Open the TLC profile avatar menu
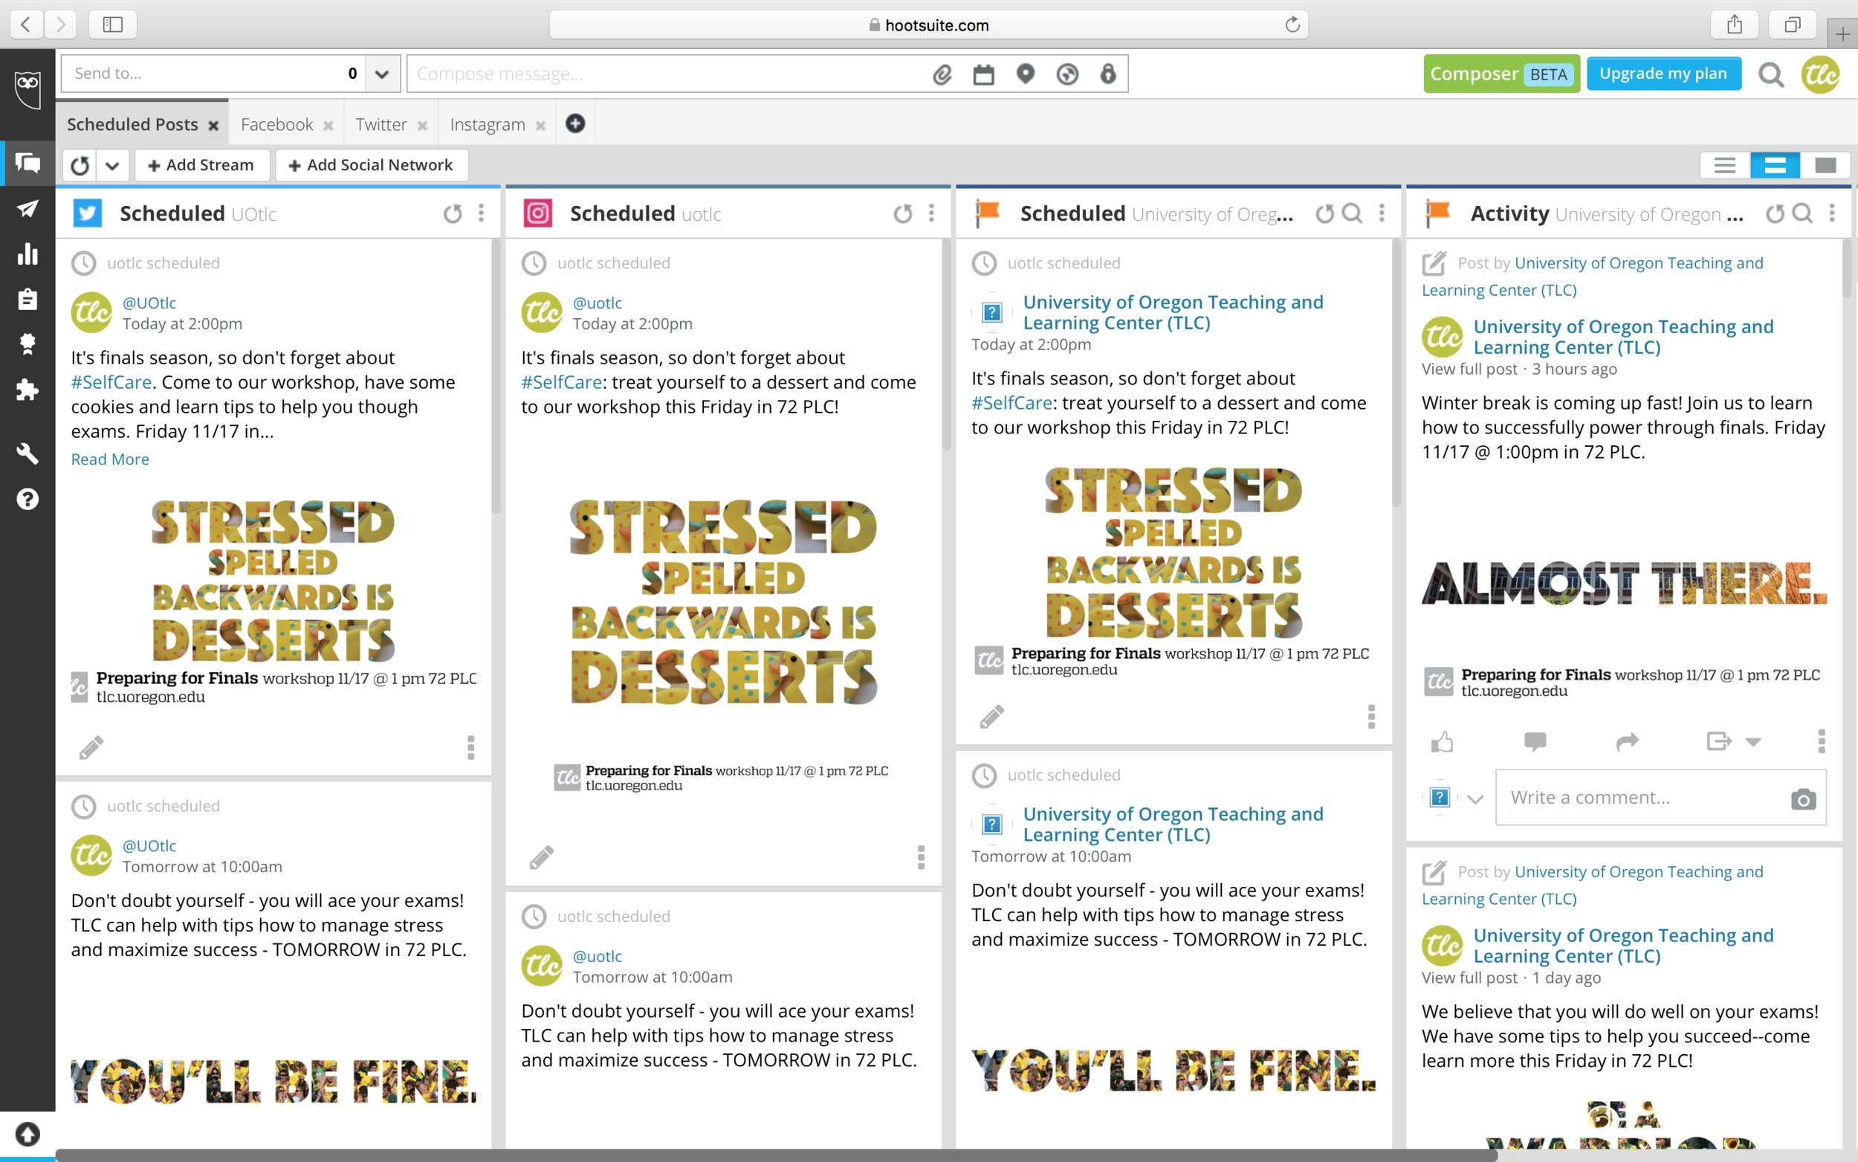1858x1162 pixels. pos(1820,74)
